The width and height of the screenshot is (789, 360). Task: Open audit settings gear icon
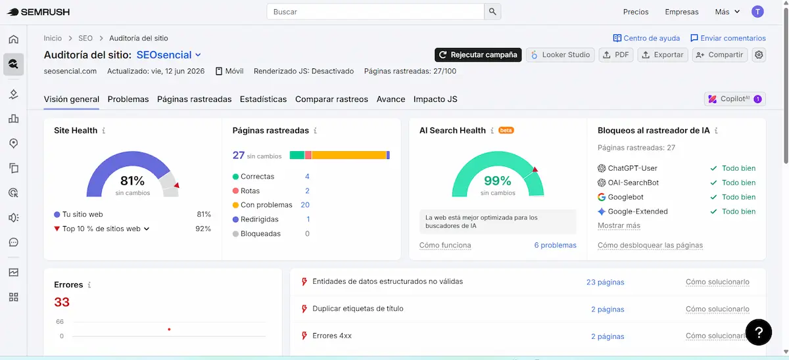(x=759, y=55)
